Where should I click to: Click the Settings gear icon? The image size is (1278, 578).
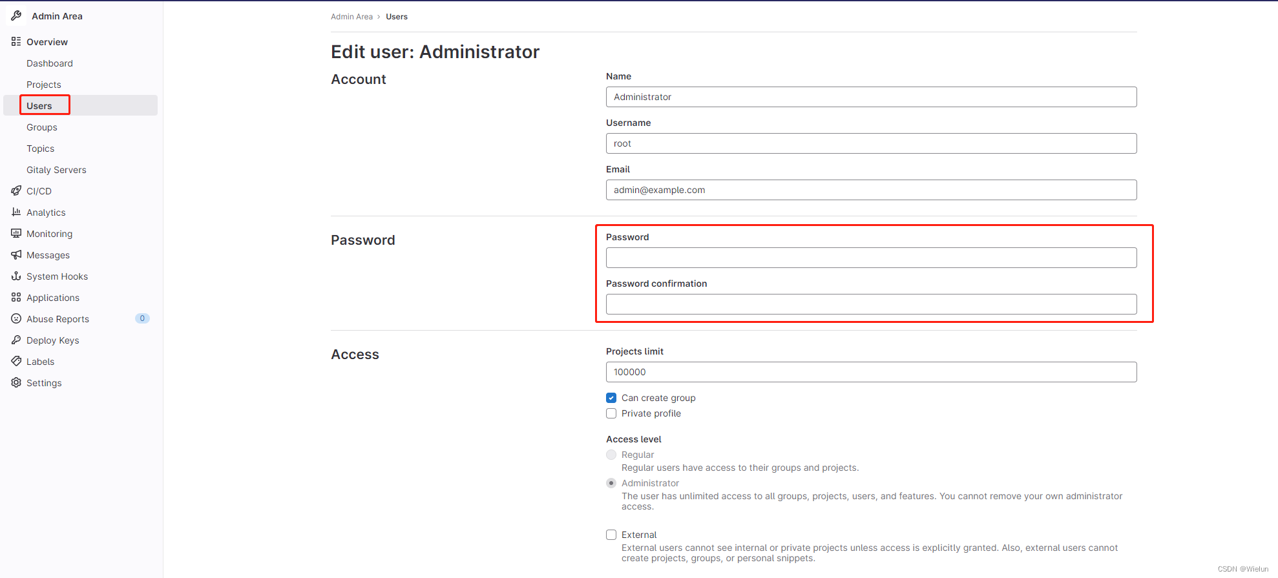pyautogui.click(x=16, y=382)
